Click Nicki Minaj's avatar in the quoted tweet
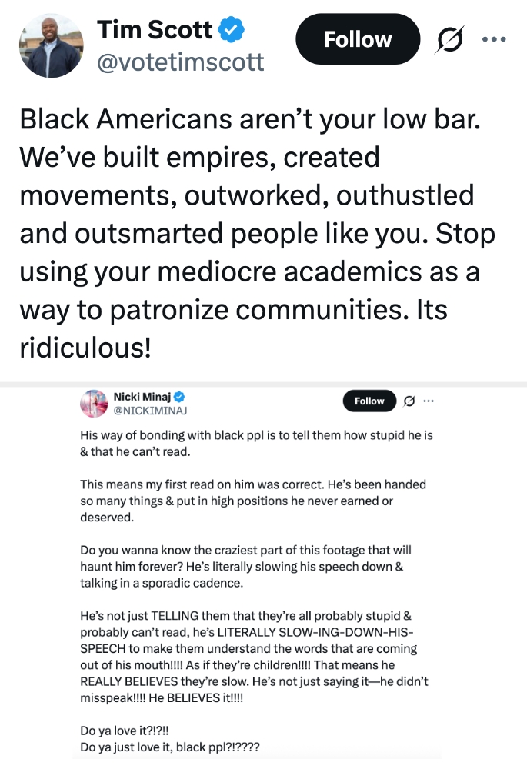The width and height of the screenshot is (527, 769). point(93,401)
